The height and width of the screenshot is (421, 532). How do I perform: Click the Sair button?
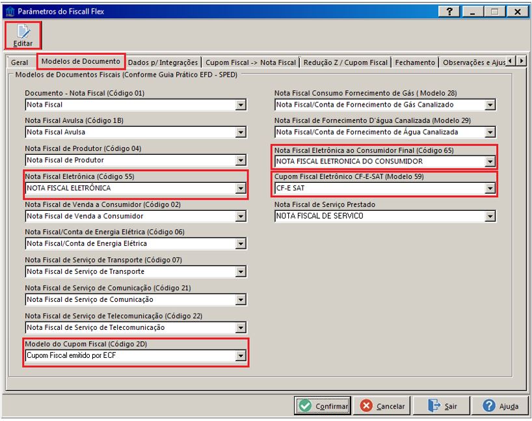tap(442, 406)
